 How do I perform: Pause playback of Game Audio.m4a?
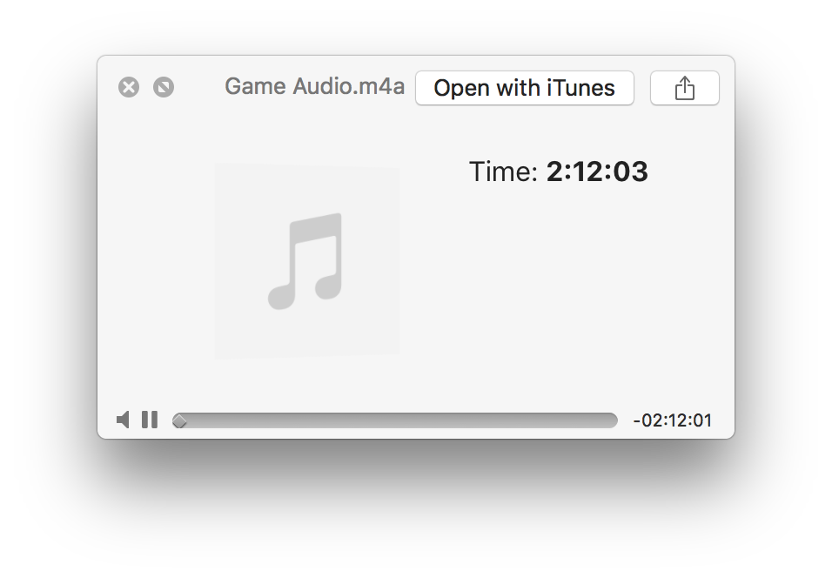click(150, 420)
